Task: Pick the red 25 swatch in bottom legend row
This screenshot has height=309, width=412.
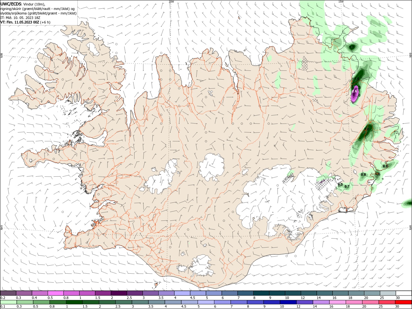Action: (x=387, y=302)
